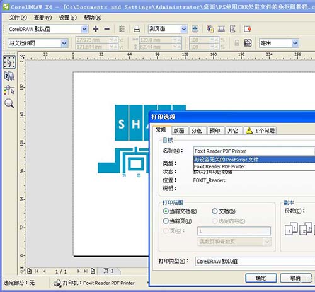Click the minus icon to delete print style
This screenshot has width=315, height=292.
107,29
